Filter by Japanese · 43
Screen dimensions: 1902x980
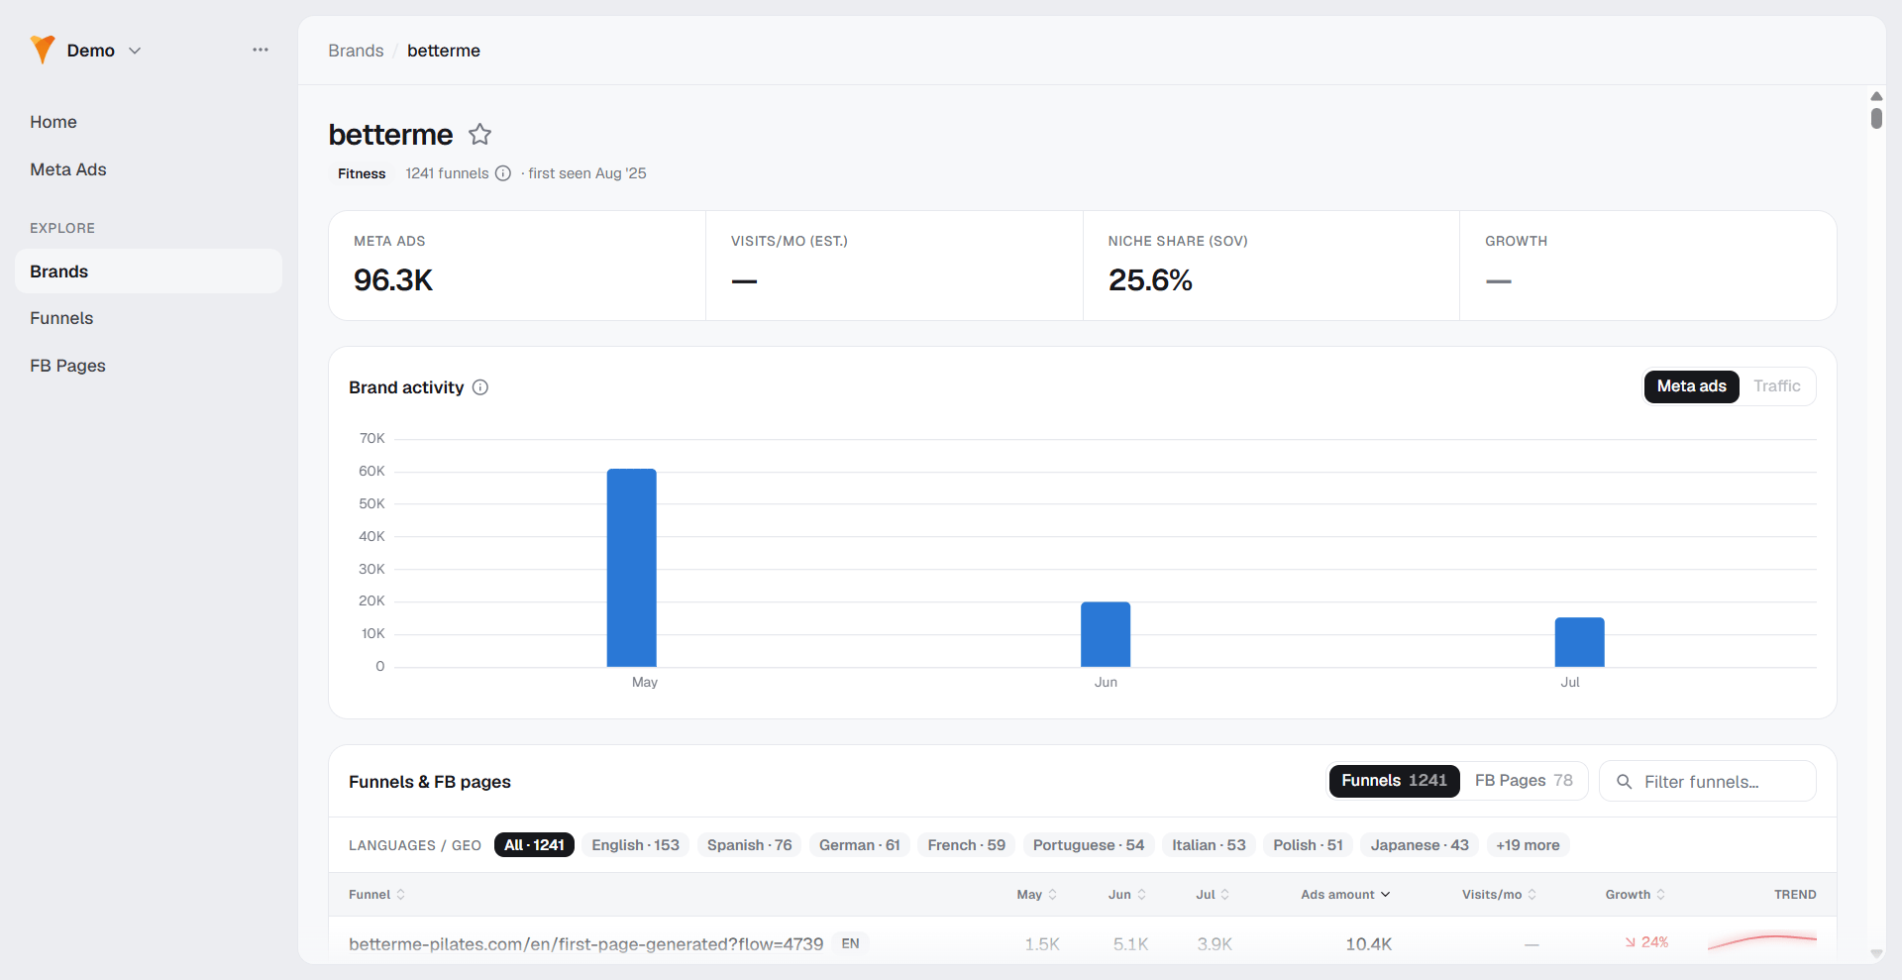pyautogui.click(x=1420, y=845)
